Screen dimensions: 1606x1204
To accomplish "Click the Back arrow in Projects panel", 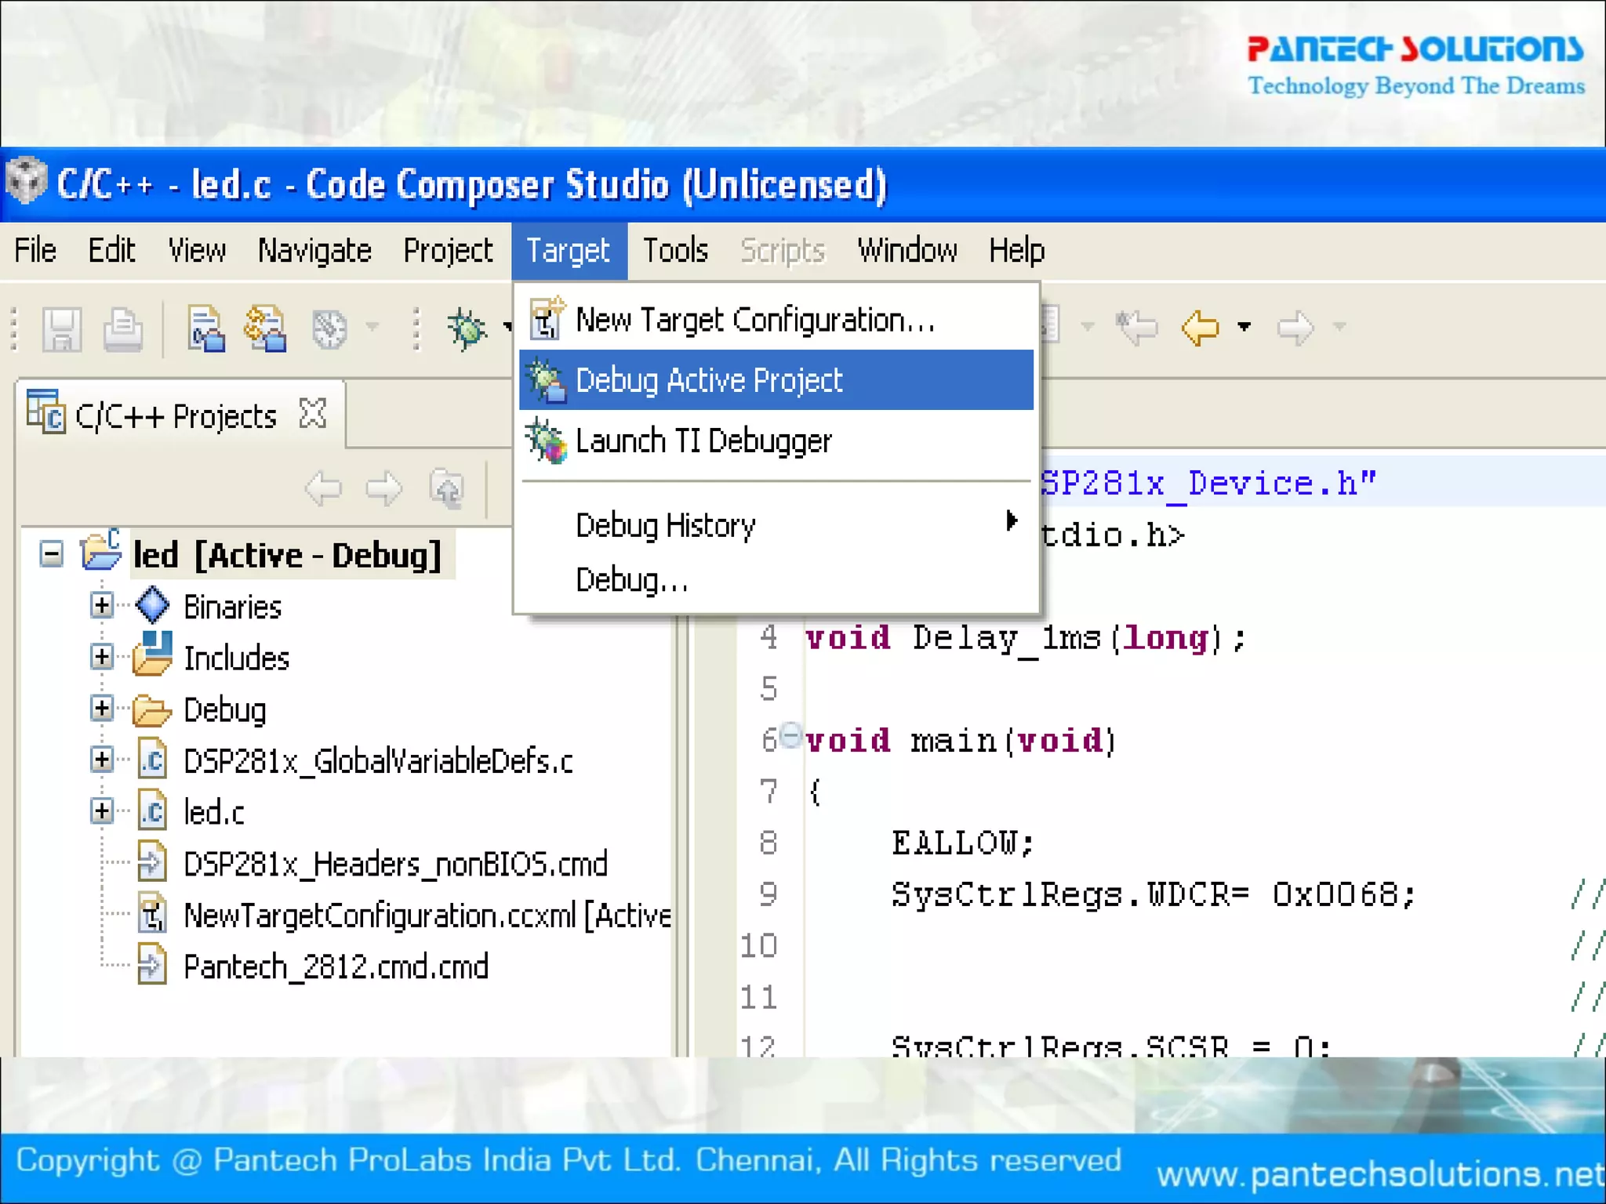I will 323,488.
